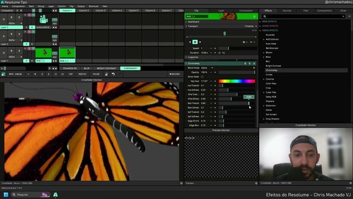353x199 pixels.
Task: Collapse the Transport section
Action: (x=186, y=26)
